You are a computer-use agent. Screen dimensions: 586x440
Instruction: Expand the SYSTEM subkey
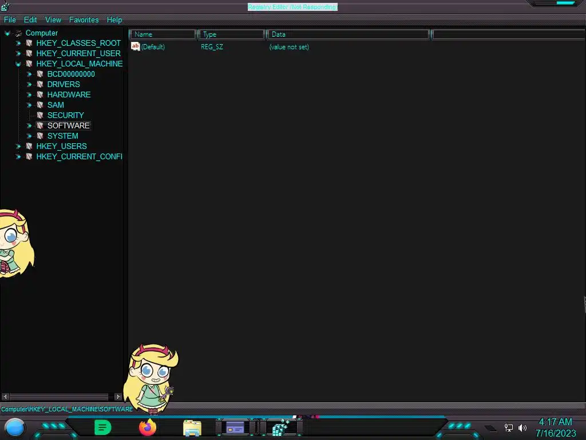pos(29,136)
